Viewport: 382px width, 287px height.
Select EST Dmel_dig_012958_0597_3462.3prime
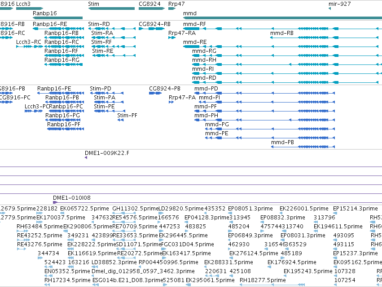coord(143,272)
